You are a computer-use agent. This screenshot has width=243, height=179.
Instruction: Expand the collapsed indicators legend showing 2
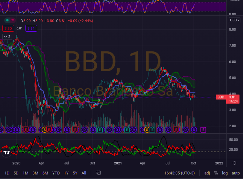pos(7,37)
